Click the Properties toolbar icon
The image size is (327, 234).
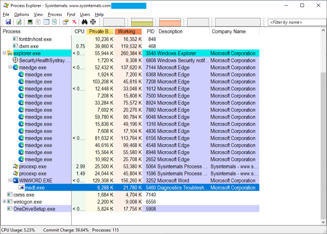pos(65,22)
